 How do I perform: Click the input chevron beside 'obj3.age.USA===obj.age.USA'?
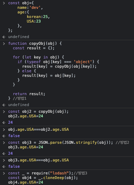(x=4, y=160)
